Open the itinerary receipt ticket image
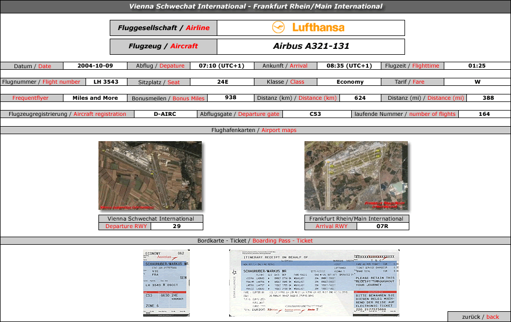511x322 pixels. click(x=314, y=283)
